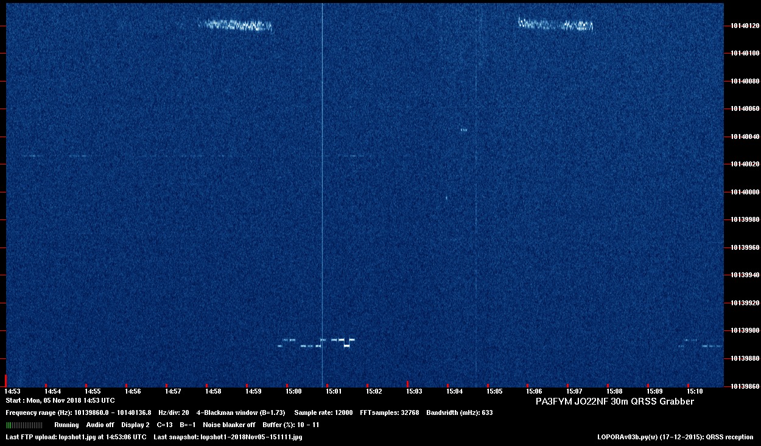
Task: Click the wide bright signal trace near 14:58
Action: [236, 25]
